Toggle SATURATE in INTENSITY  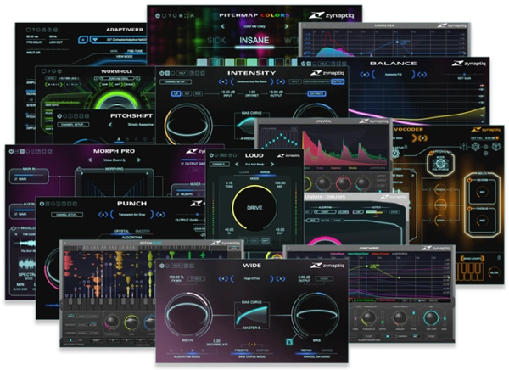tap(316, 93)
